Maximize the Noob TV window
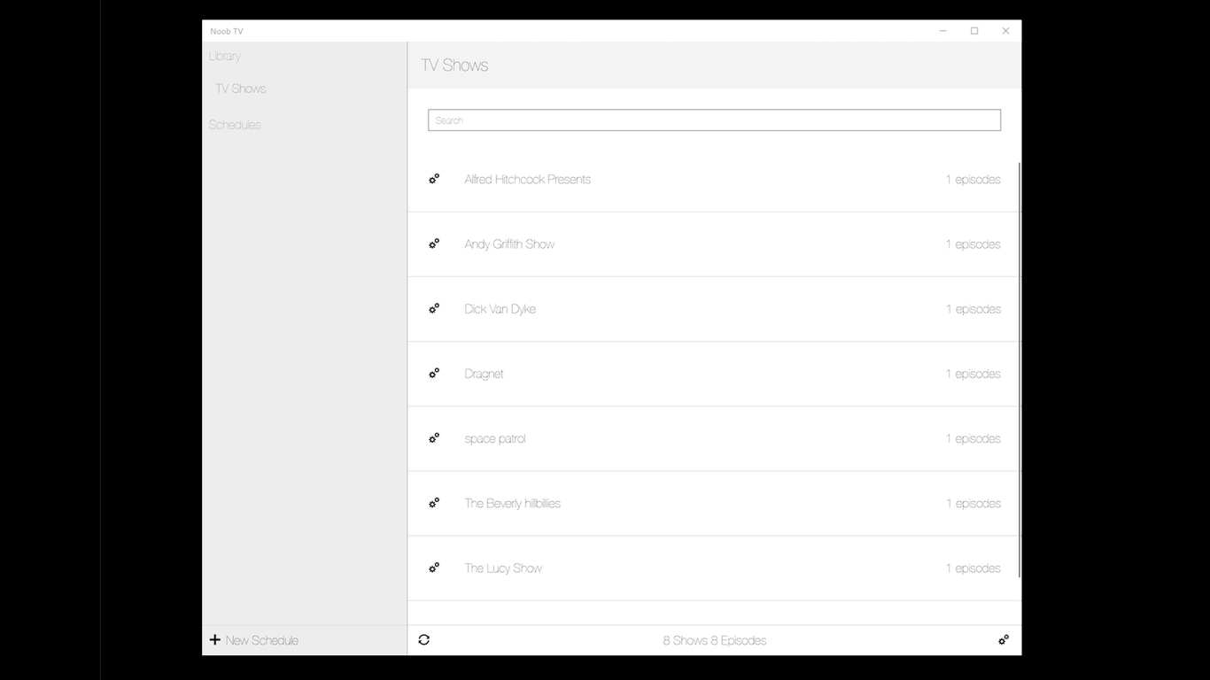 [974, 31]
